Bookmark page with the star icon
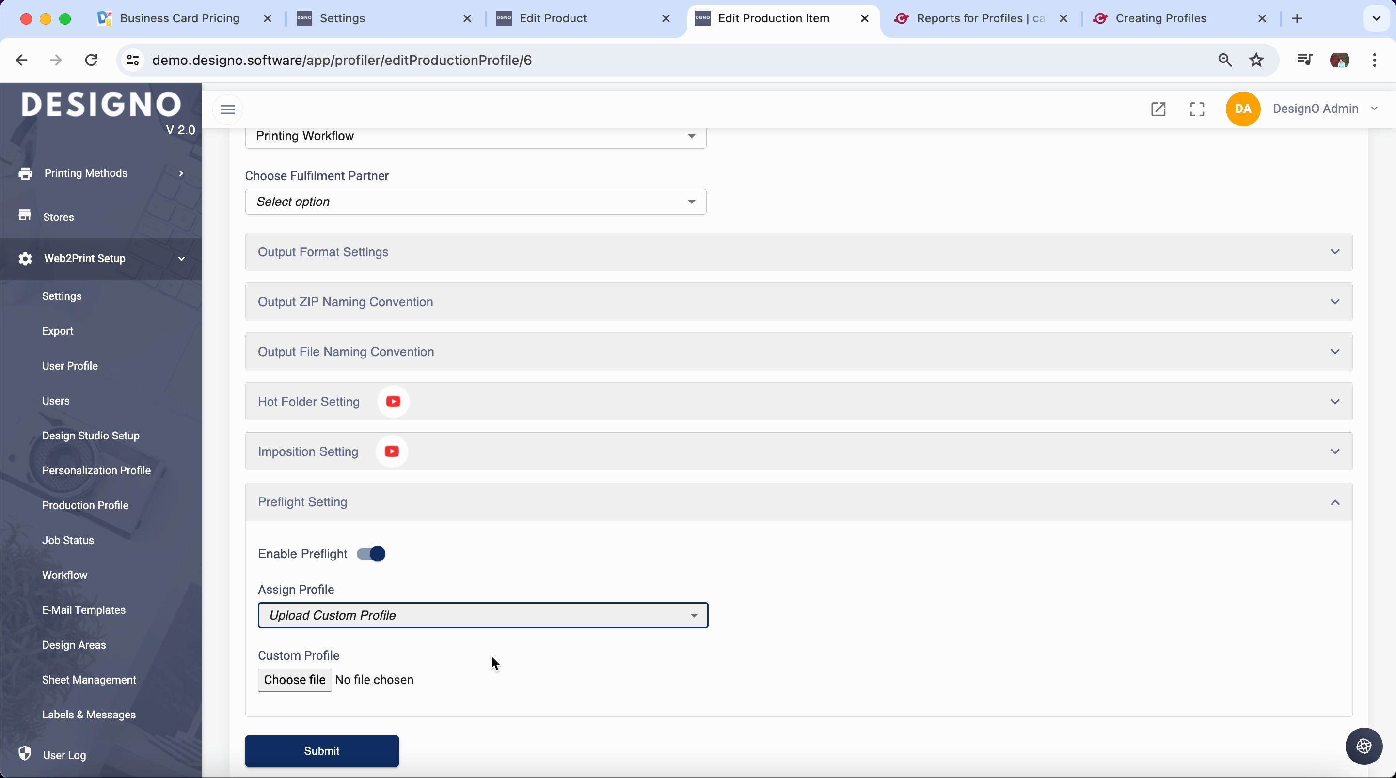This screenshot has height=778, width=1396. pos(1256,60)
